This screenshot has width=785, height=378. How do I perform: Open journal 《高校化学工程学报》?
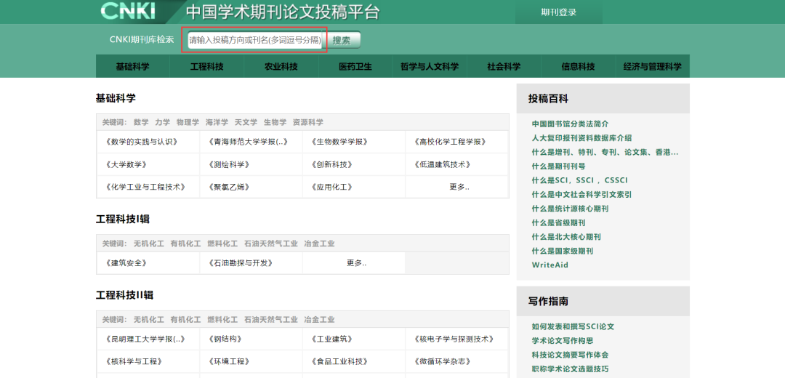(x=451, y=142)
